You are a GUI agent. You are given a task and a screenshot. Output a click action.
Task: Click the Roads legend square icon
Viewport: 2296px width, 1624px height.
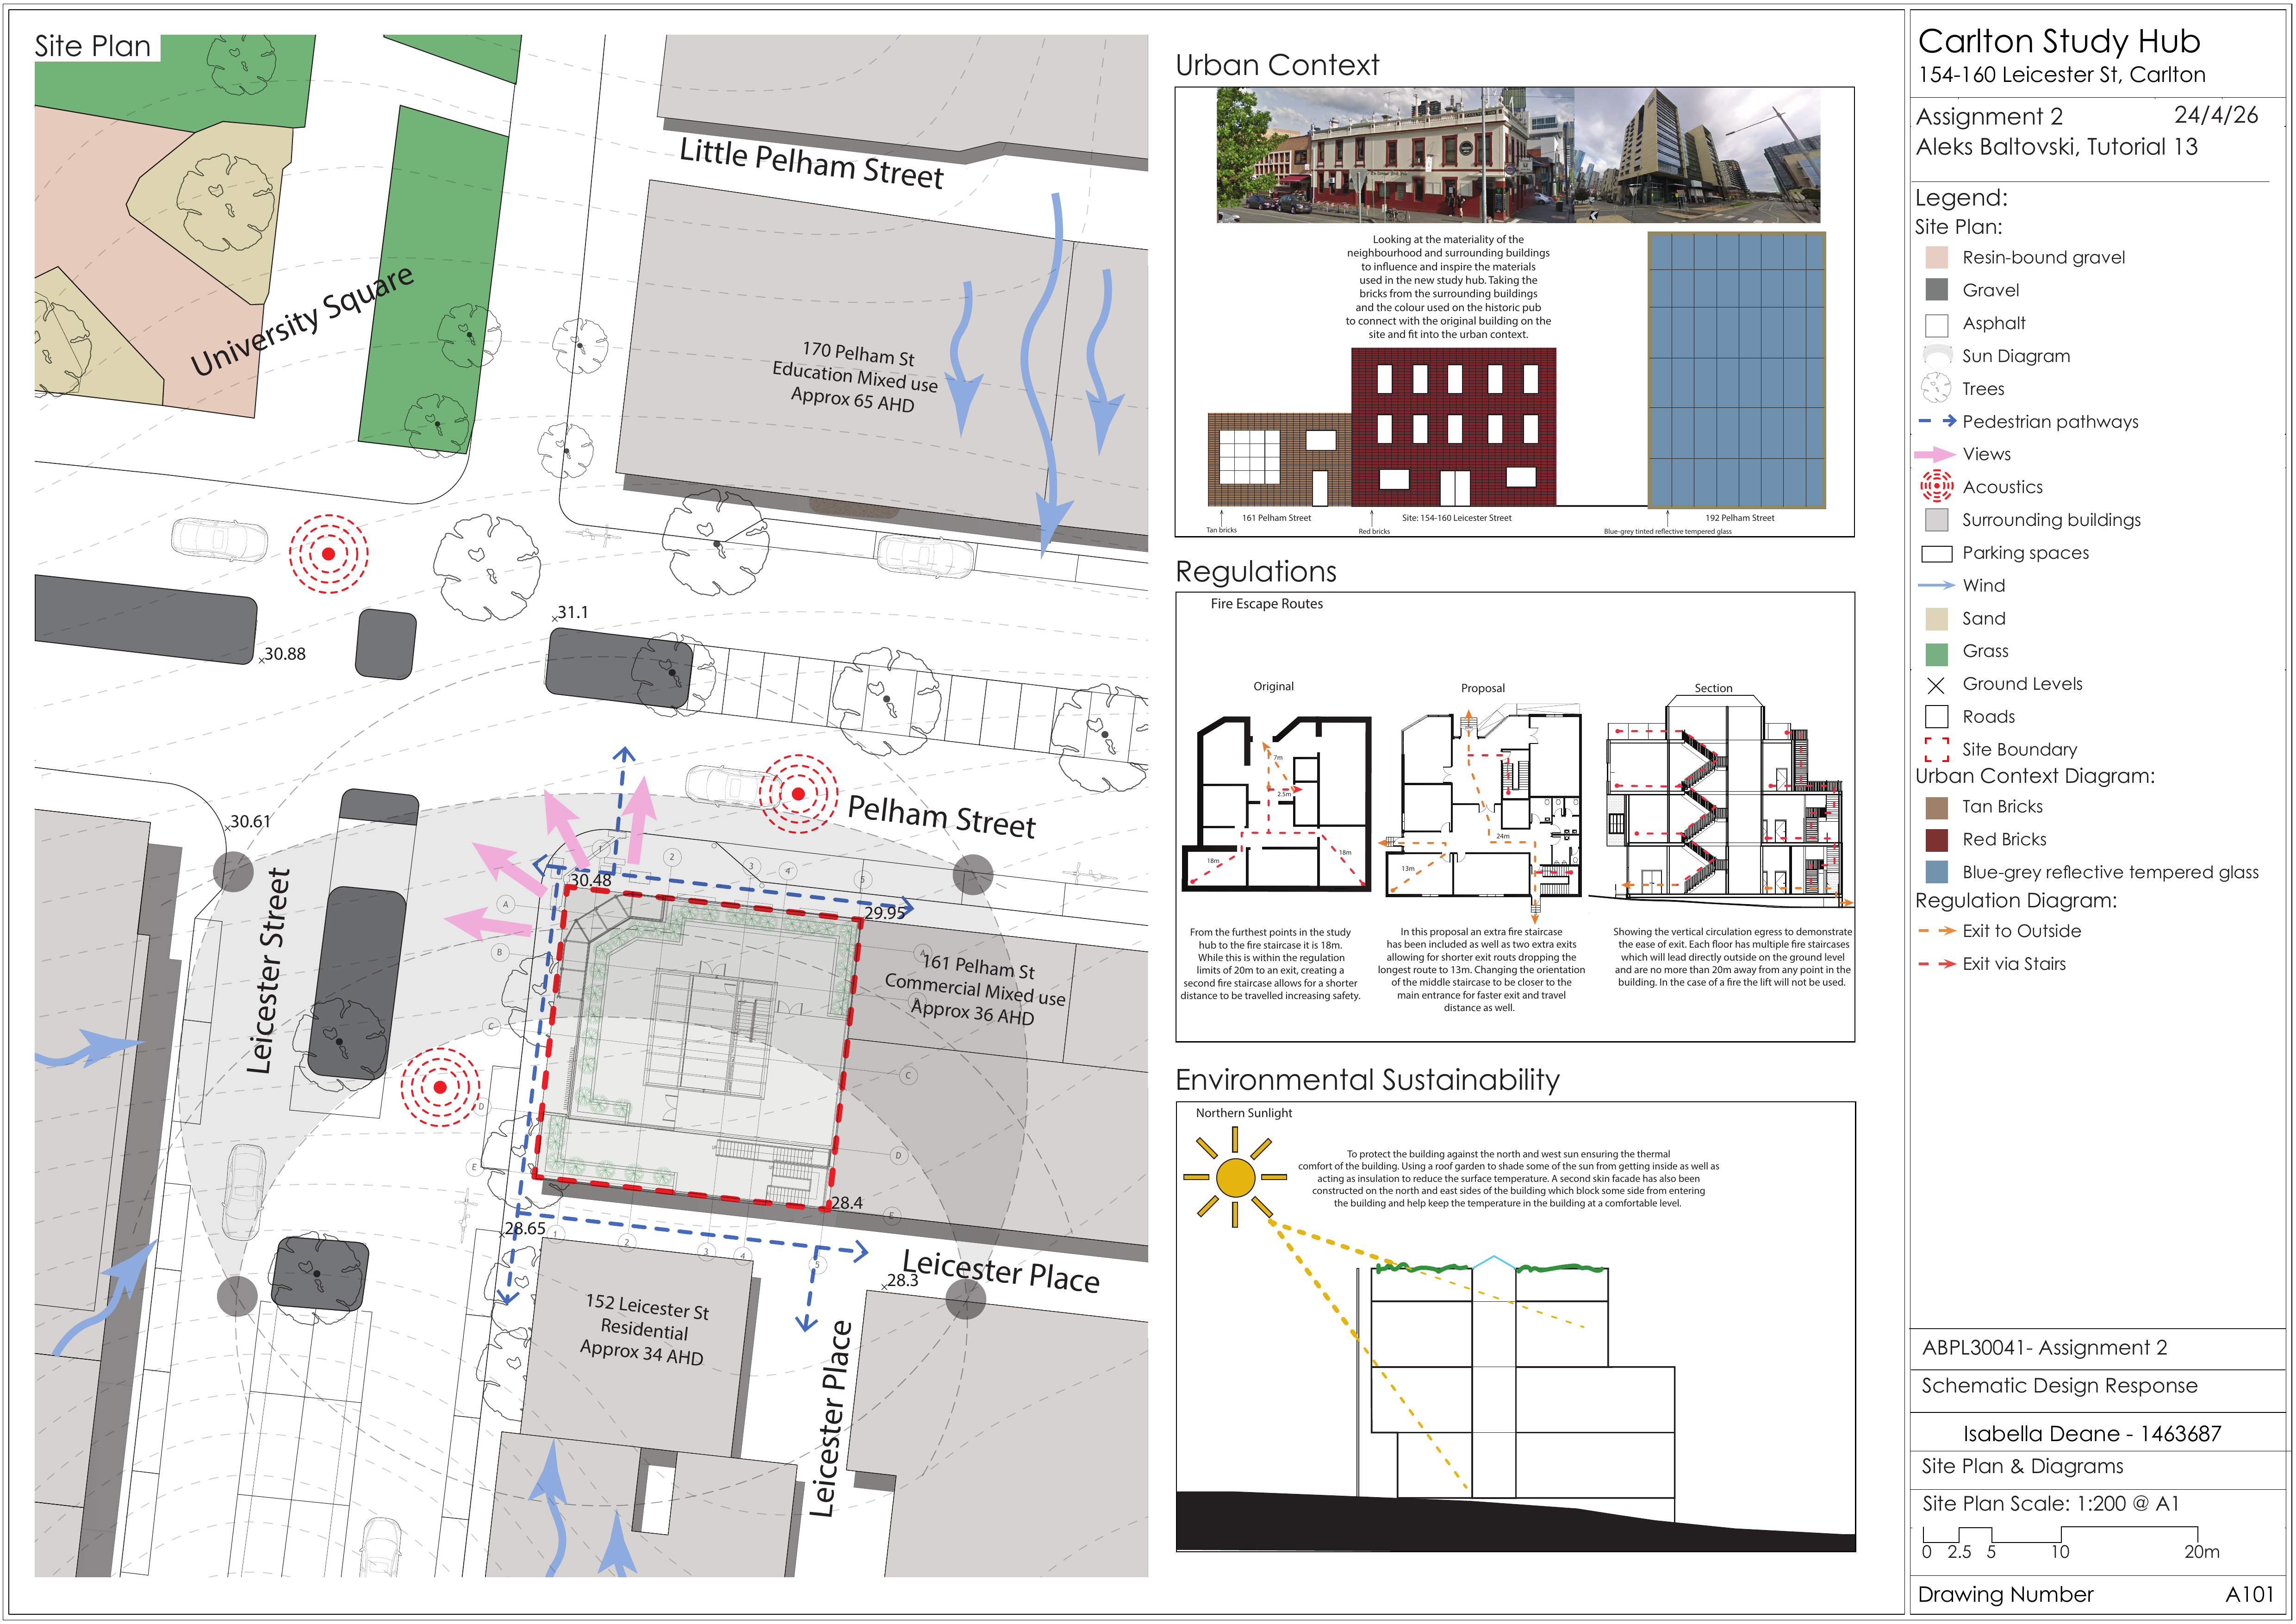pos(1936,717)
